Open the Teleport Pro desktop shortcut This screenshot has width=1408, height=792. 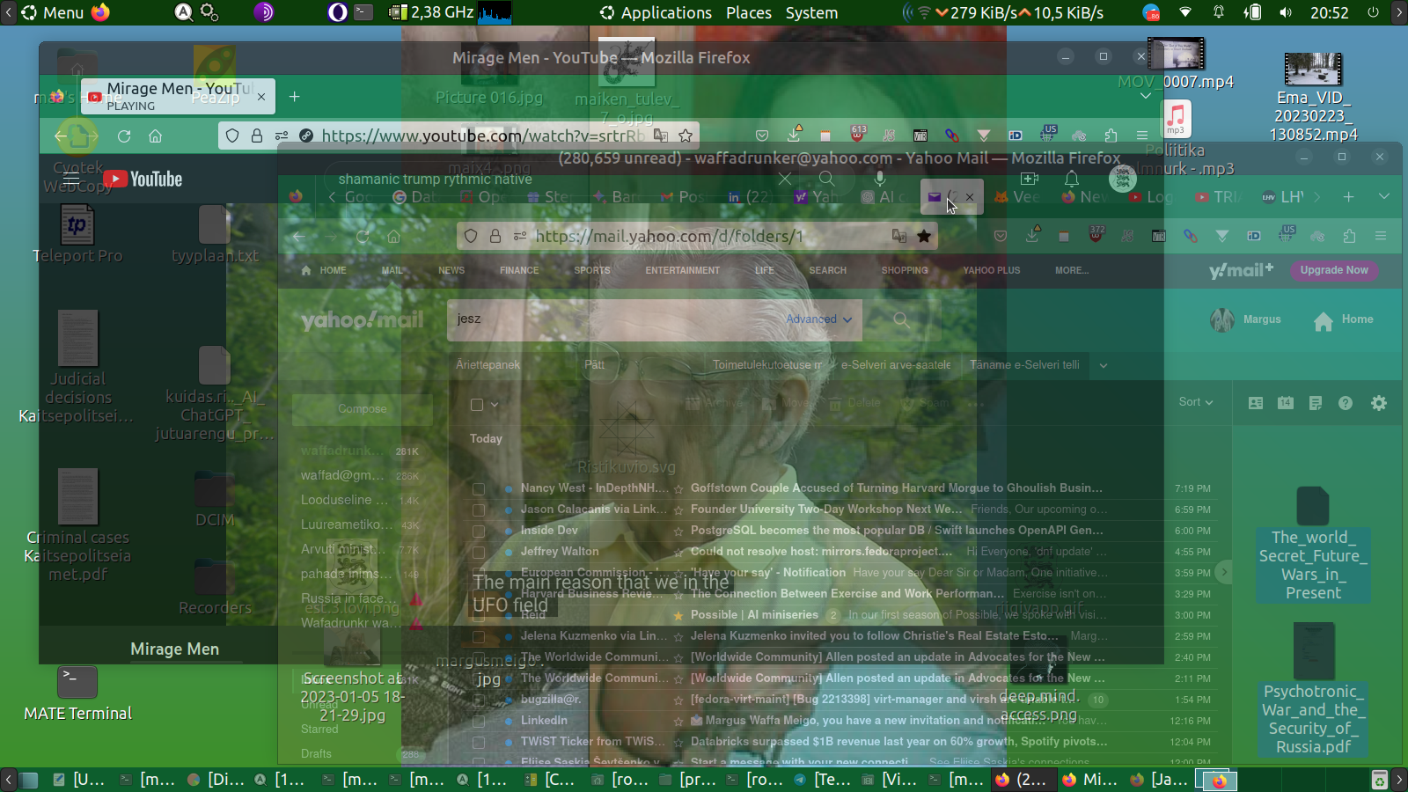point(77,234)
